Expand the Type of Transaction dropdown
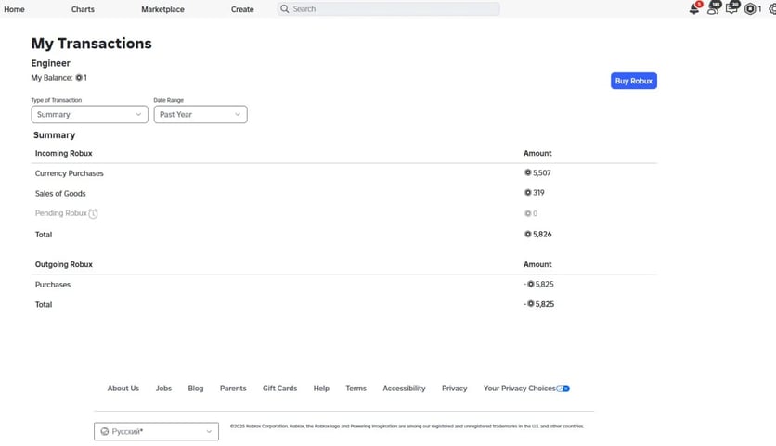Image resolution: width=776 pixels, height=446 pixels. (x=89, y=115)
